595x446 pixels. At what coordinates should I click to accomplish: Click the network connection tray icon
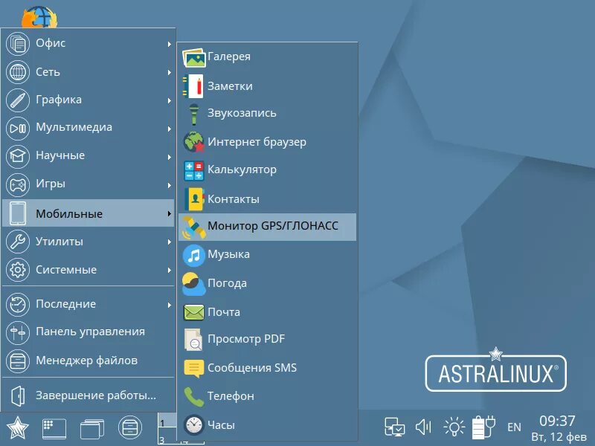(394, 427)
